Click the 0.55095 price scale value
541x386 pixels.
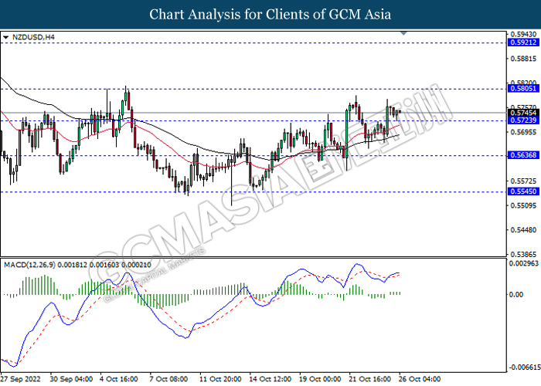coord(523,206)
